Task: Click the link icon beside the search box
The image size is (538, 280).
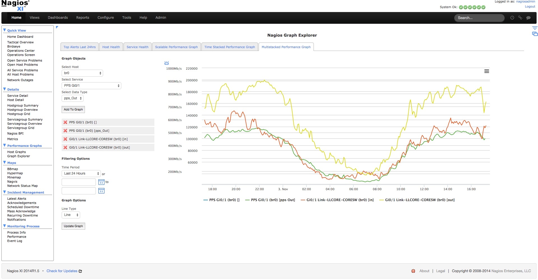Action: click(520, 18)
